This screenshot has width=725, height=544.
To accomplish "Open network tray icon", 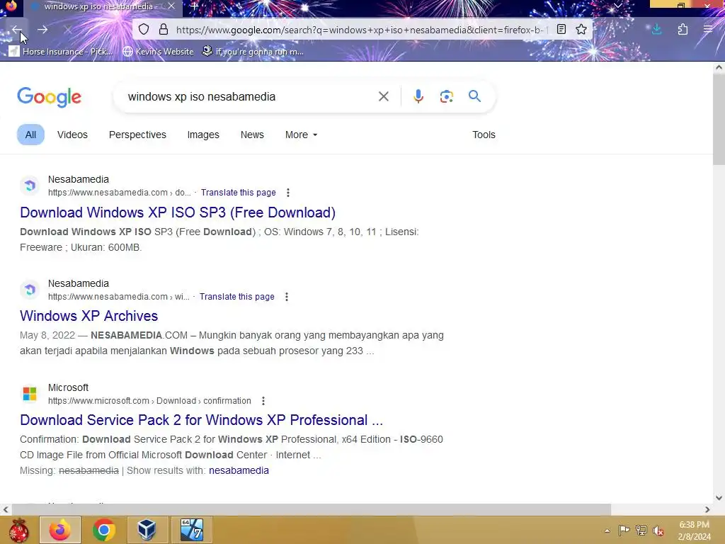I will pyautogui.click(x=641, y=530).
